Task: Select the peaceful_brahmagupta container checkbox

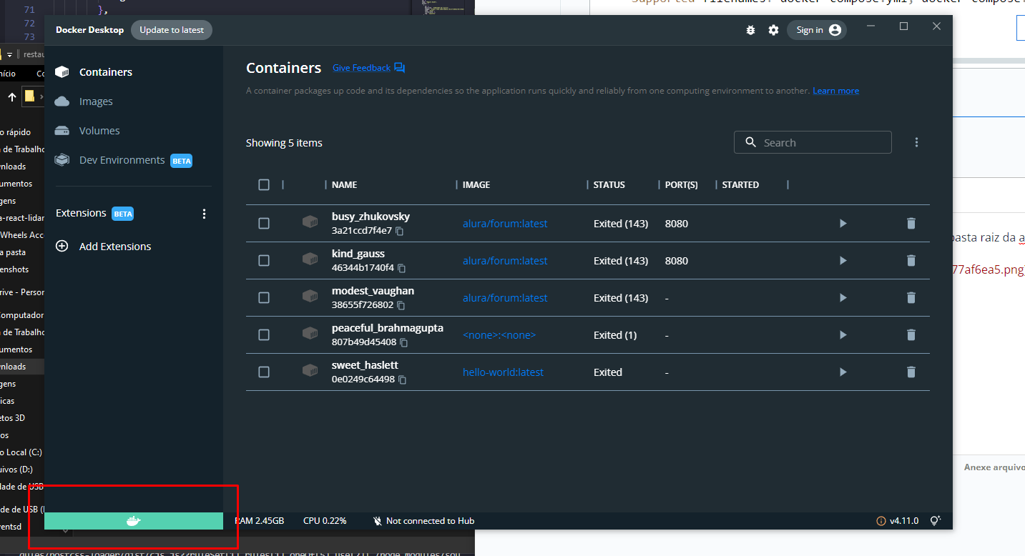Action: [x=264, y=334]
